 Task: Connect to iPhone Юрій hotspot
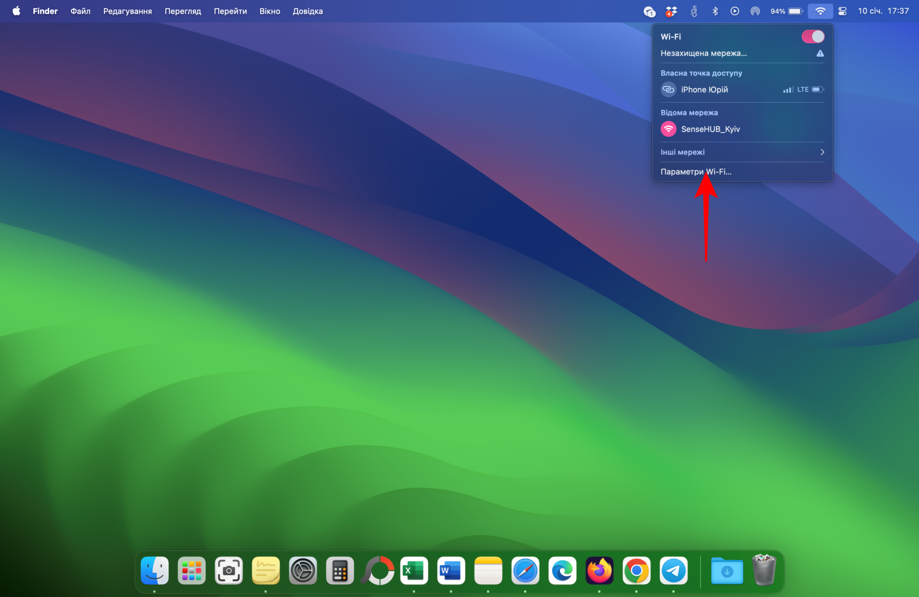(704, 90)
